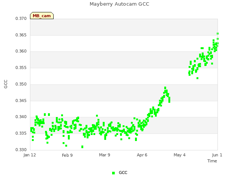Click the y-axis value 0.345
Viewport: 240px width, 180px height.
pyautogui.click(x=21, y=101)
